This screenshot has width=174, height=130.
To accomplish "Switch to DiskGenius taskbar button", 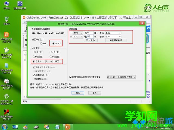I will click(68, 127).
